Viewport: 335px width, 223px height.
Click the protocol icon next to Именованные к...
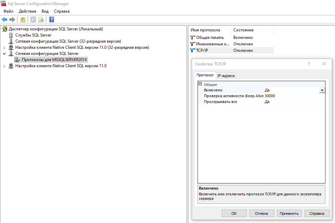click(x=192, y=44)
